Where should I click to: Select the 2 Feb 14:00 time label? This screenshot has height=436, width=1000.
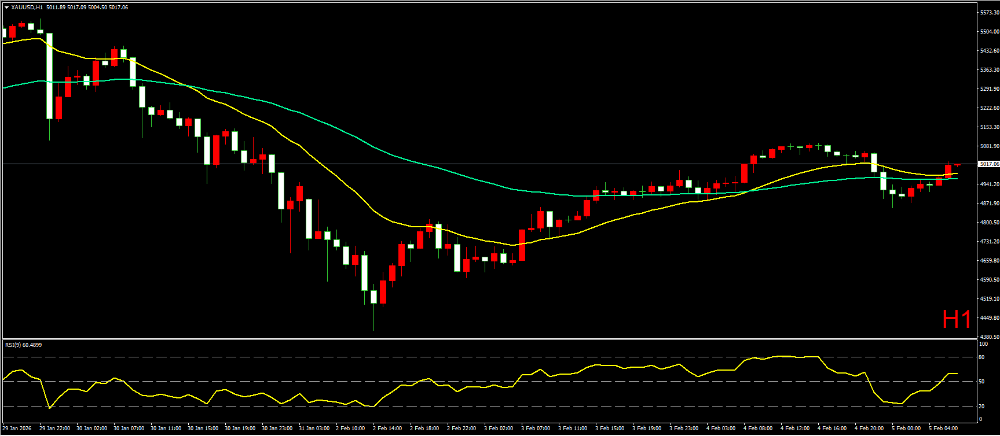point(387,428)
